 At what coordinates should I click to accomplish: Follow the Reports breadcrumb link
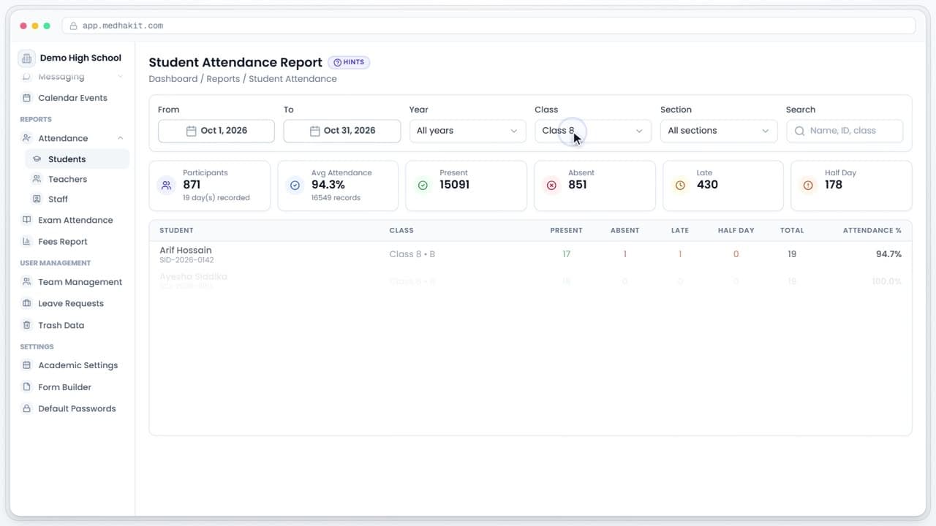click(223, 79)
